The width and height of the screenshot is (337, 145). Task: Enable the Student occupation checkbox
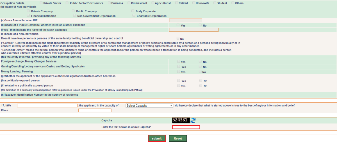coord(215,3)
